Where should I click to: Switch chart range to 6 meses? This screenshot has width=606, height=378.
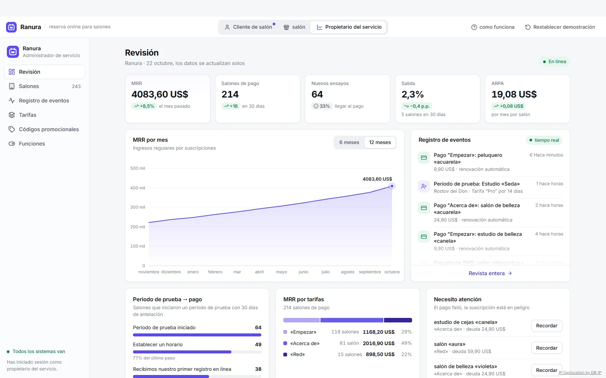(349, 143)
